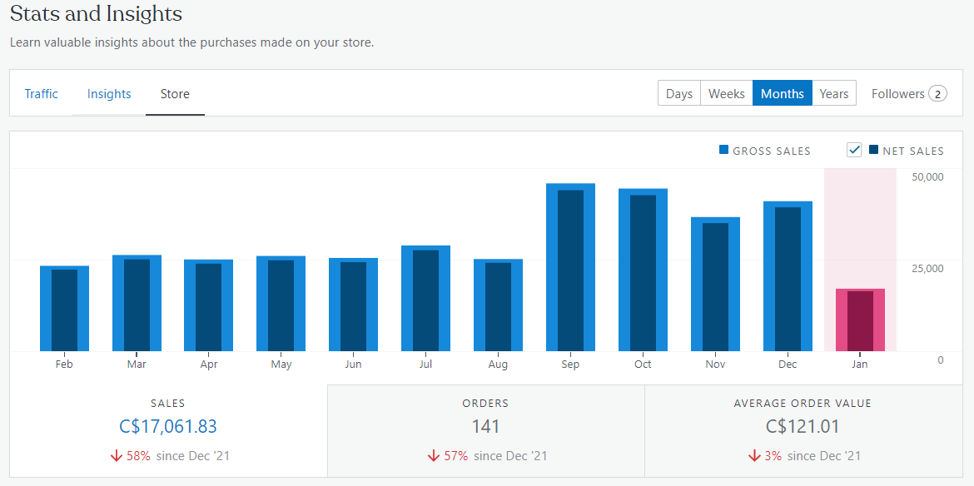Show stats by Weeks
Screen dimensions: 974x486
(726, 93)
